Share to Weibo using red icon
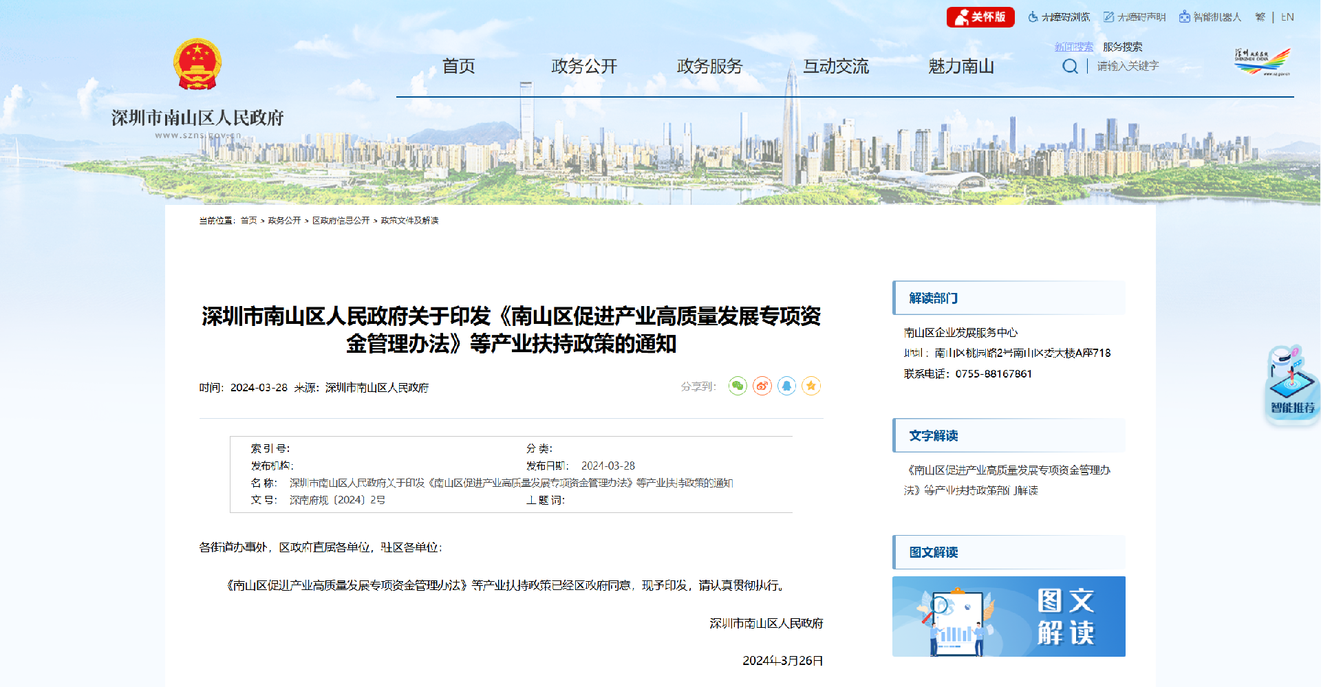 click(x=762, y=386)
